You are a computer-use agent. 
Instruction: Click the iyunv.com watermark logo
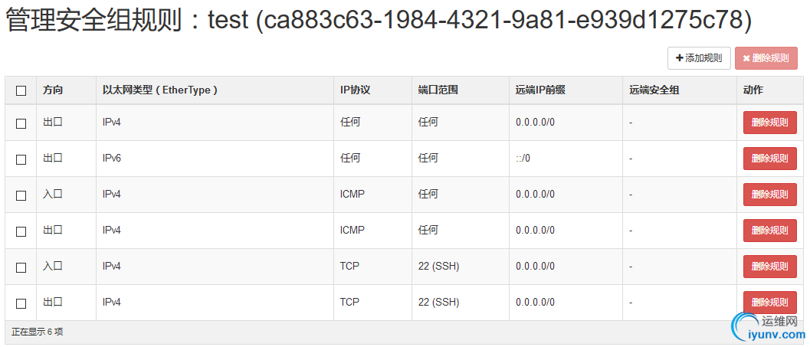point(768,329)
